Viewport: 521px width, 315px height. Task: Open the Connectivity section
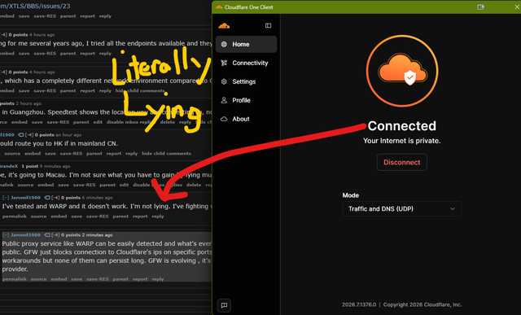(x=246, y=63)
